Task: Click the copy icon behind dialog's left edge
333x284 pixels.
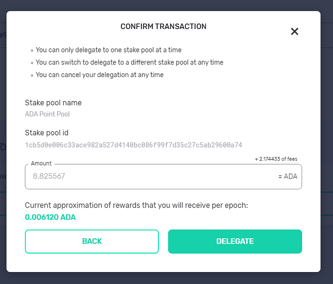Action: coord(3,147)
